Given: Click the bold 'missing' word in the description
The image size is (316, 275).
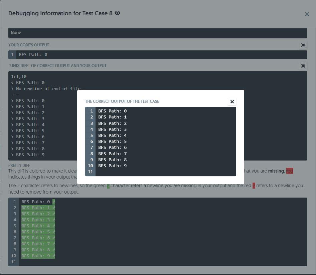Looking at the screenshot, I should pos(276,171).
